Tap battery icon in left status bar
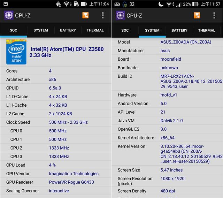Image resolution: width=223 pixels, height=198 pixels. coord(84,4)
